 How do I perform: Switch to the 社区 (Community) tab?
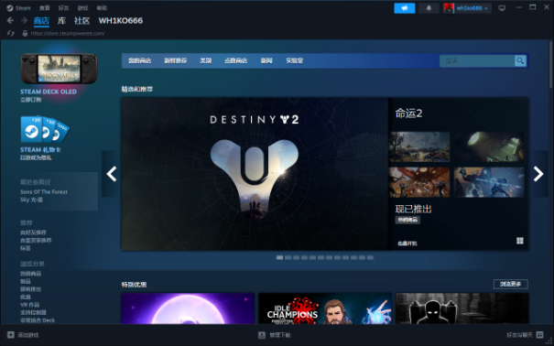(82, 21)
